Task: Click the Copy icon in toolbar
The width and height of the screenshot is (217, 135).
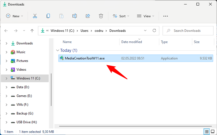Action: (x=48, y=16)
